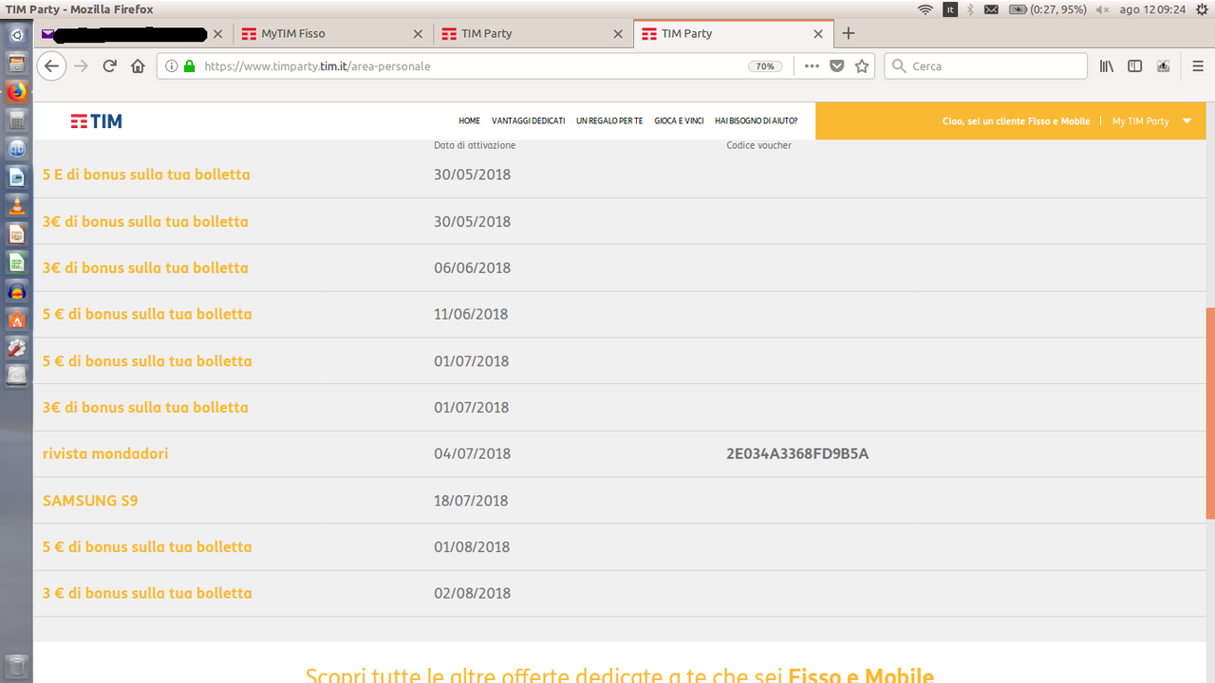This screenshot has height=683, width=1215.
Task: Save page to Pocket
Action: tap(836, 66)
